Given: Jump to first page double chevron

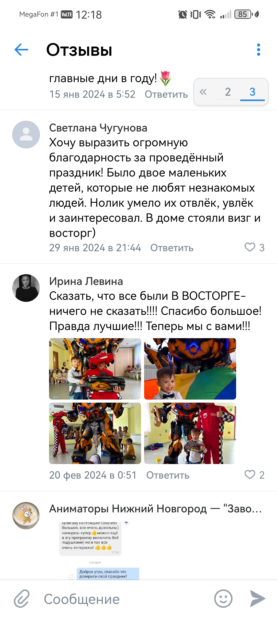Looking at the screenshot, I should coord(203,92).
